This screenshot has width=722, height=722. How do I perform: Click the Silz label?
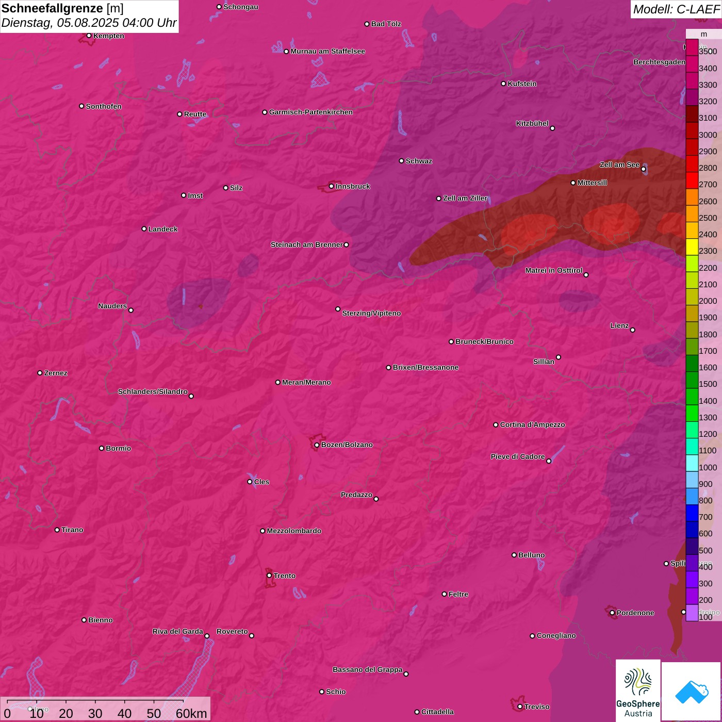point(236,188)
